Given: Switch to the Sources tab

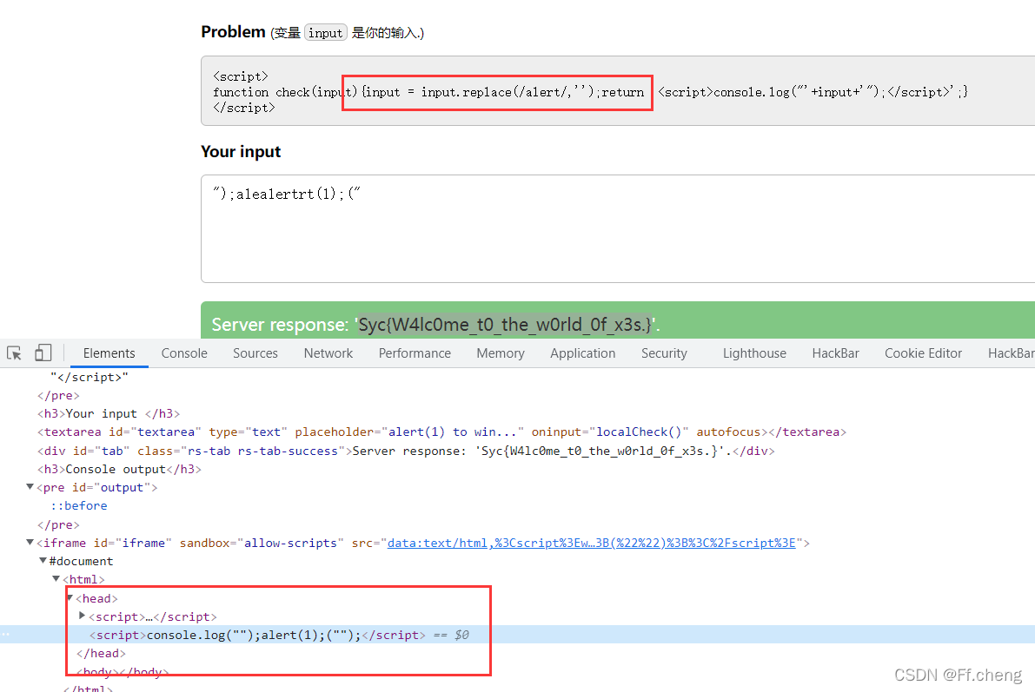Looking at the screenshot, I should pyautogui.click(x=255, y=353).
